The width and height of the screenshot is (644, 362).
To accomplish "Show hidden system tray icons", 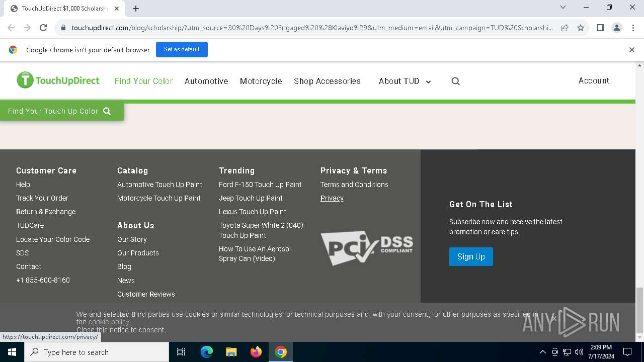I will coord(542,352).
